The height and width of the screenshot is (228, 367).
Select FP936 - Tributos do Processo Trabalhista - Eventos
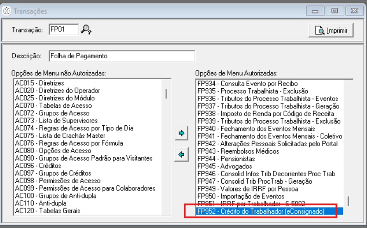[x=268, y=99]
